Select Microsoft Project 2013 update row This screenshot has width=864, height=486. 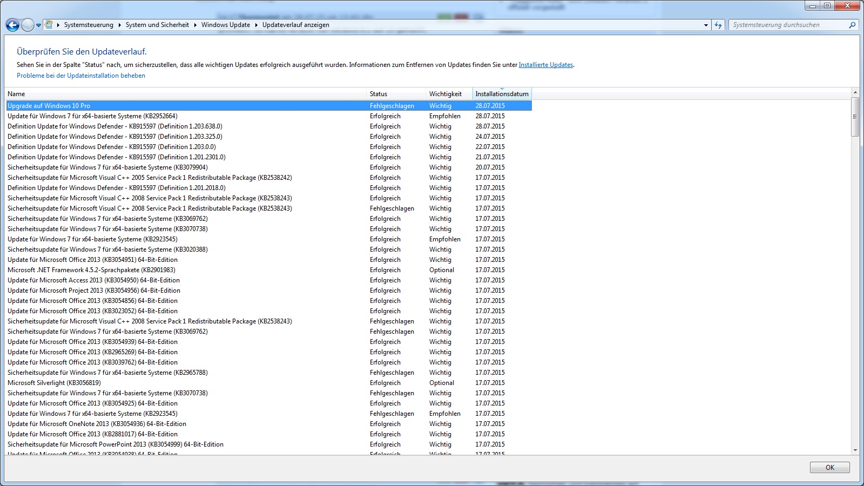[269, 291]
